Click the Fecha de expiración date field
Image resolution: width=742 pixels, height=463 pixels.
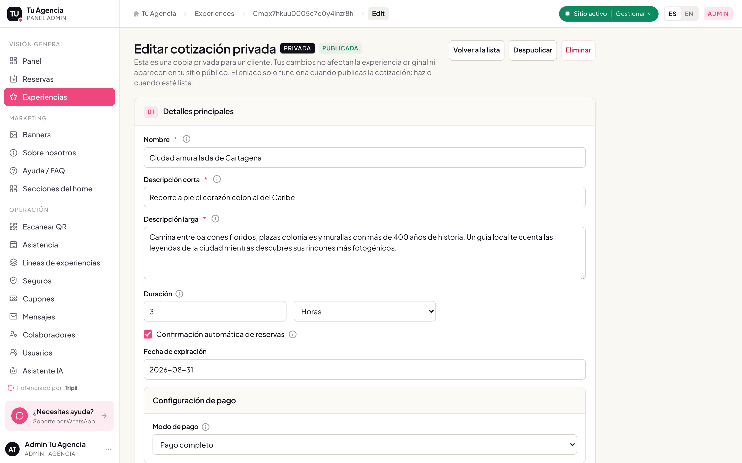click(x=365, y=370)
